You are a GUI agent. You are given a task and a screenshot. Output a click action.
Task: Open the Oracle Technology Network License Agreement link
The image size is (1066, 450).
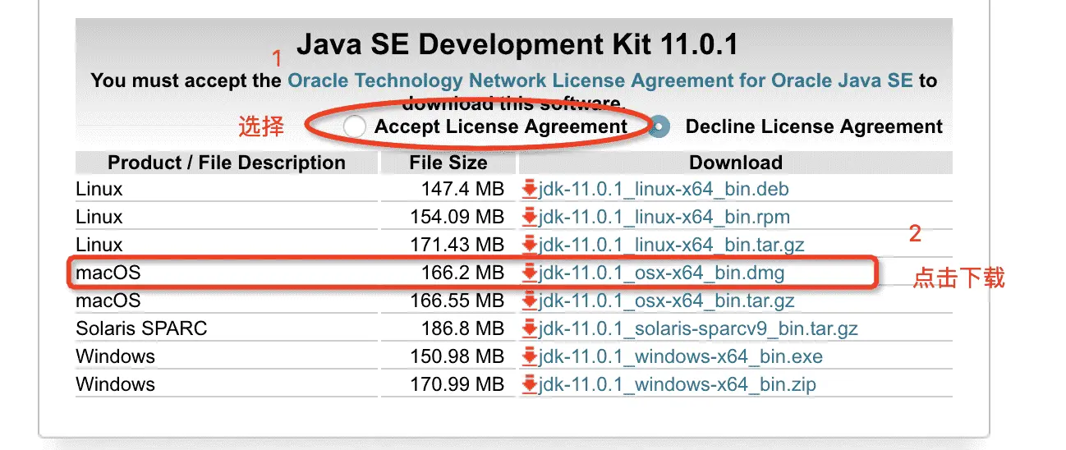pos(600,80)
